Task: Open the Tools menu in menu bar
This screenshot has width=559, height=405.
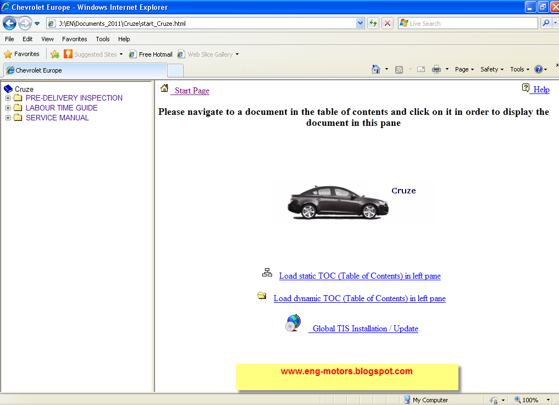Action: 103,39
